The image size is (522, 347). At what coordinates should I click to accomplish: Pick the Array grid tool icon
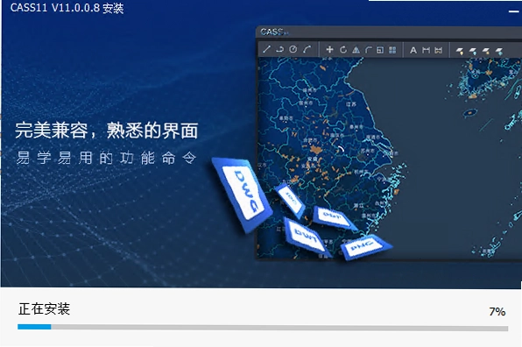tap(392, 50)
